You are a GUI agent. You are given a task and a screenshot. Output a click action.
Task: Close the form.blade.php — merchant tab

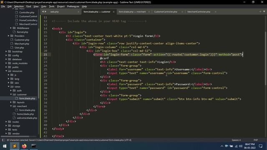point(149,12)
